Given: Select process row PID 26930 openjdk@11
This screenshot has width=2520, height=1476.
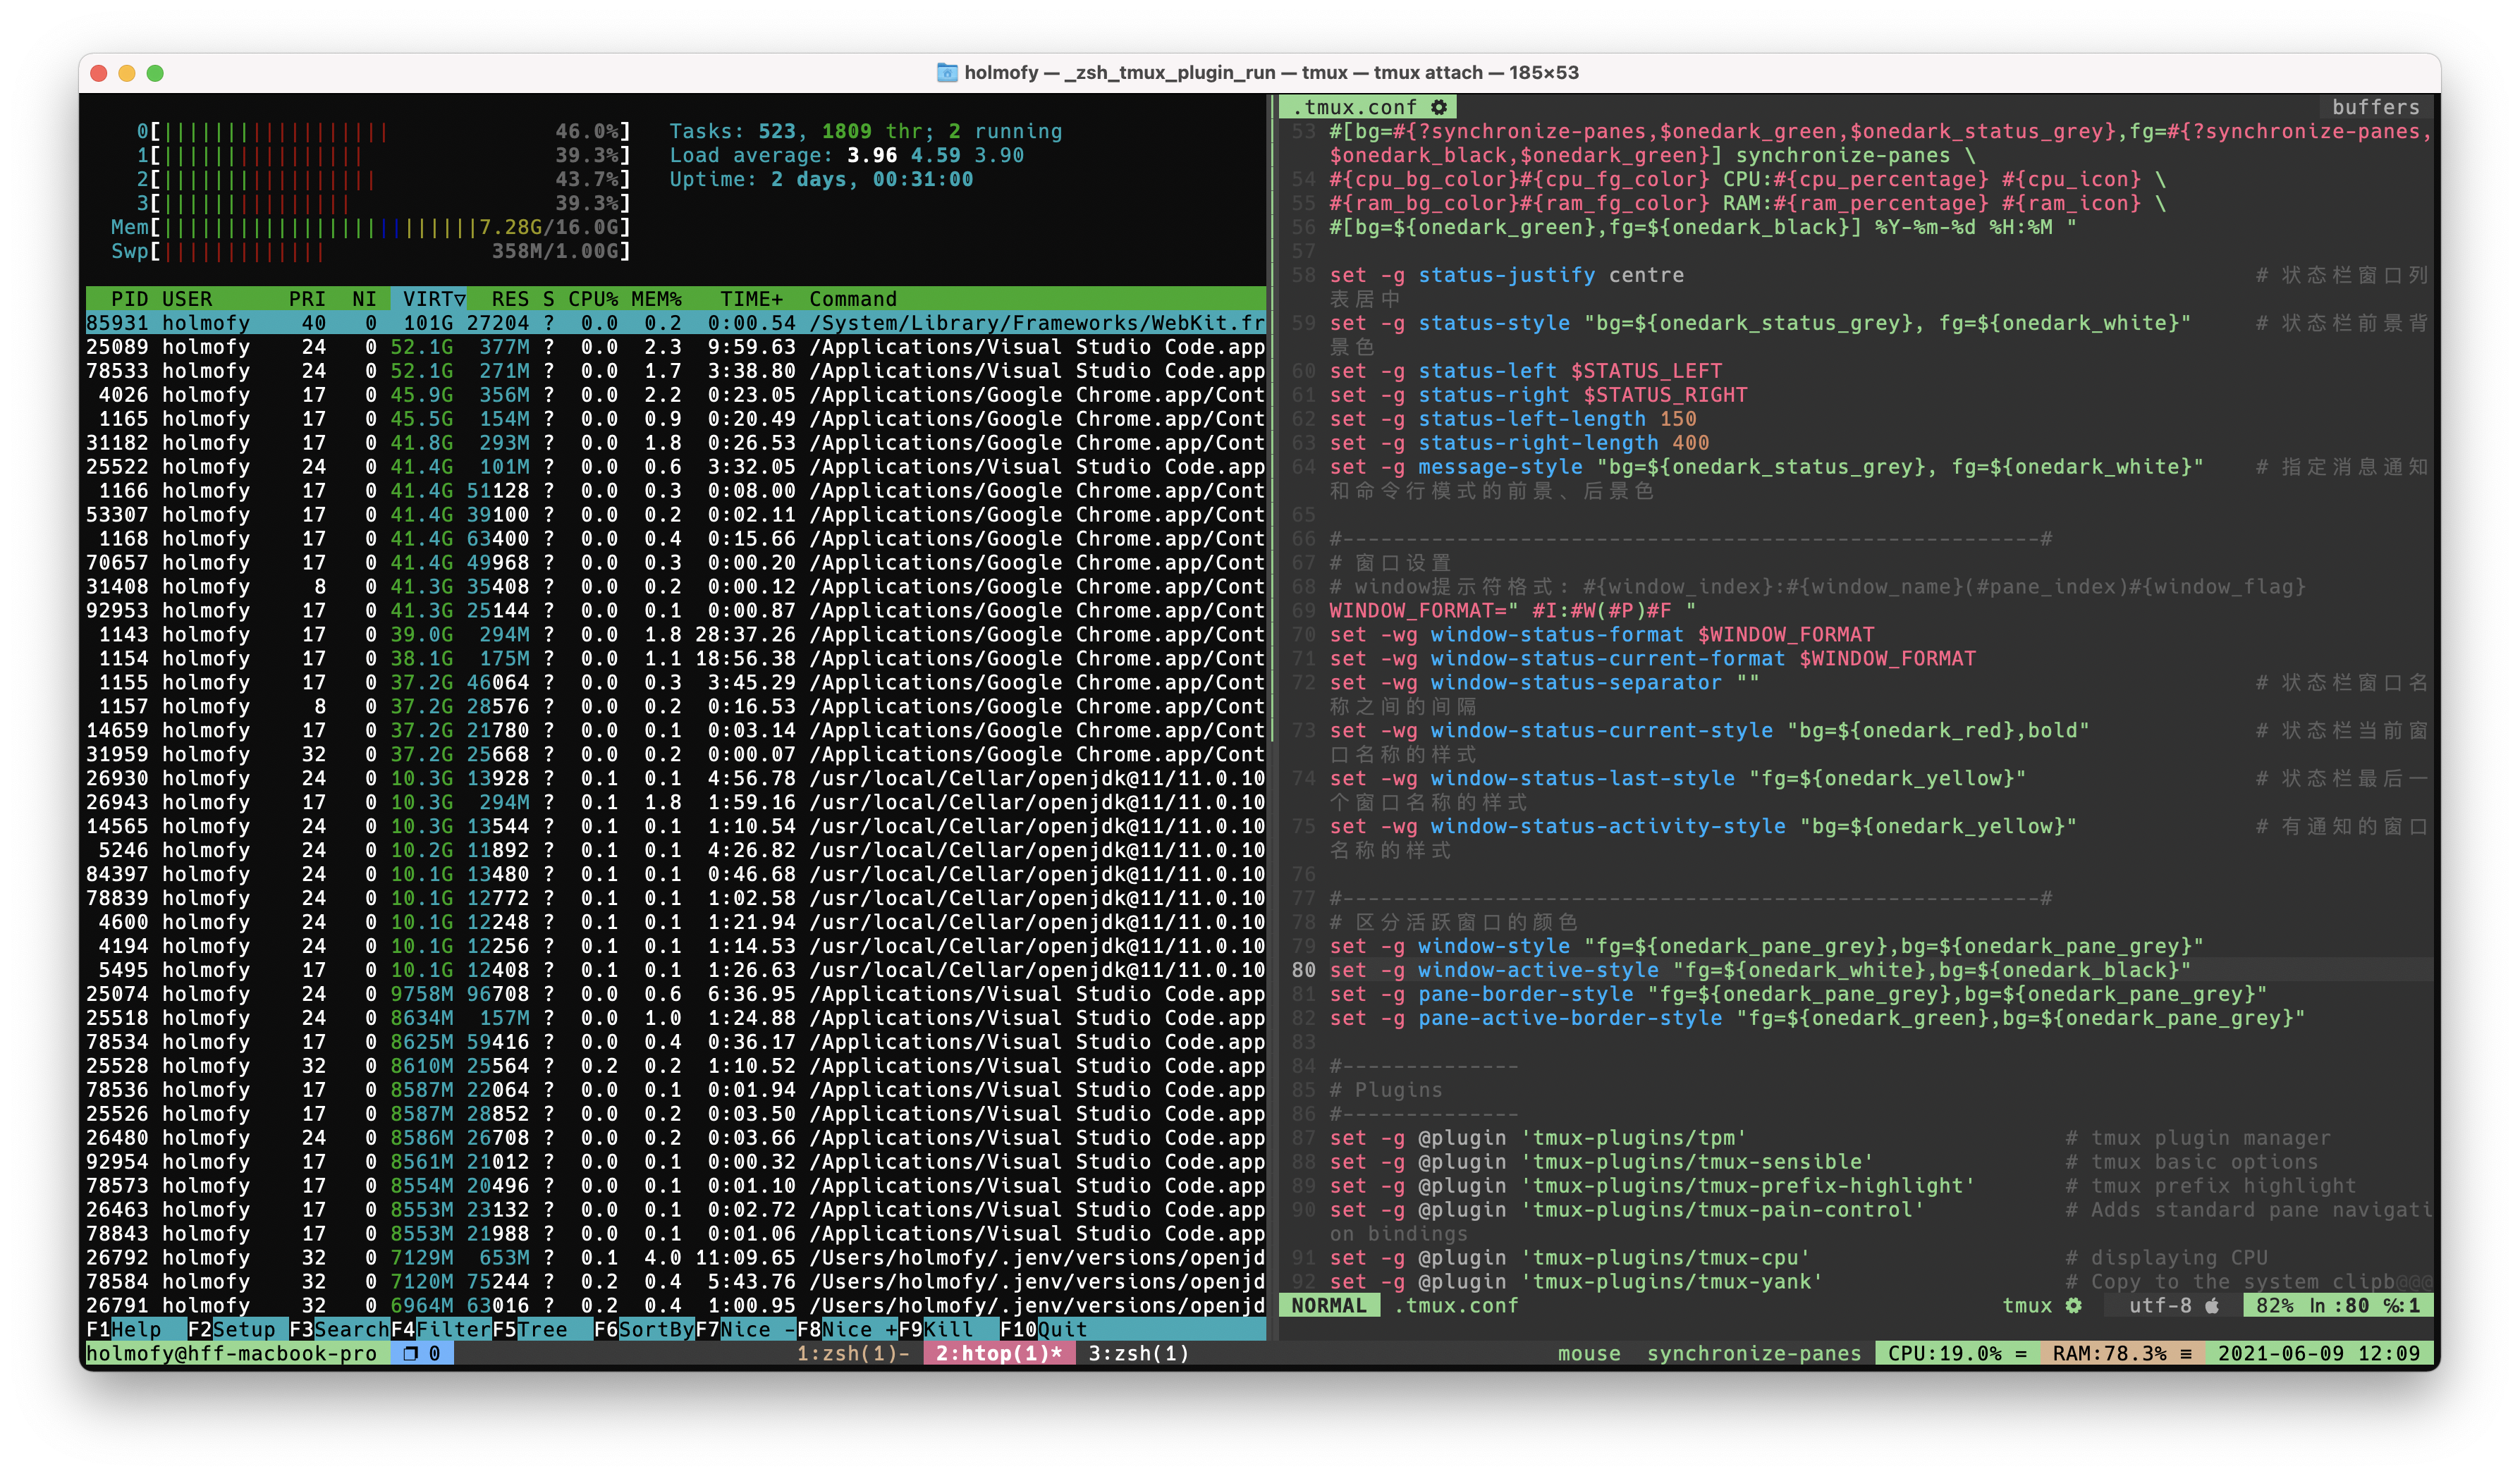Looking at the screenshot, I should [675, 779].
